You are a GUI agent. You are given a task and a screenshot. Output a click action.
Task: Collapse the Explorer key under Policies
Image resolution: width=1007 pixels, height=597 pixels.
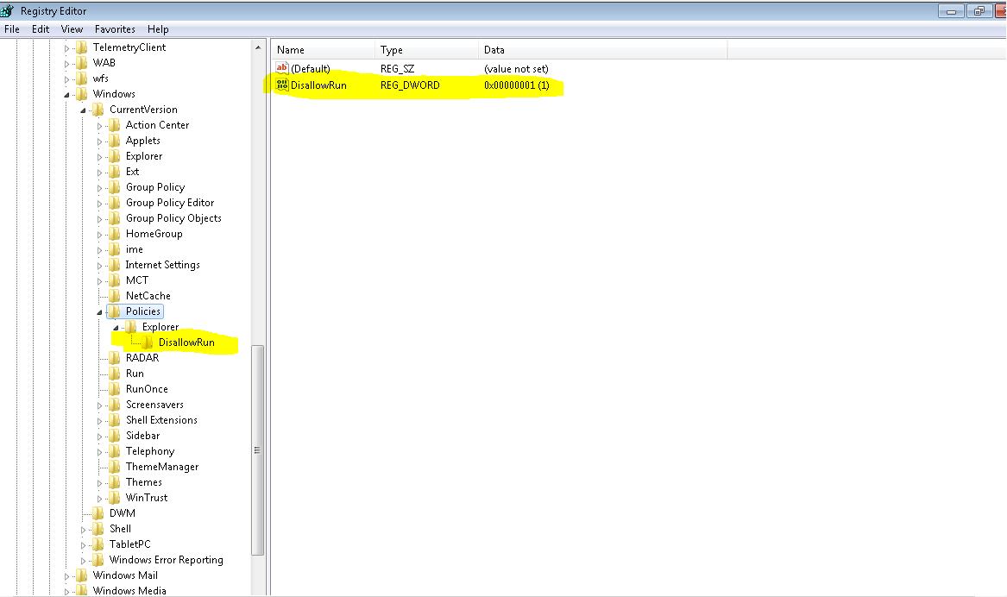(116, 327)
